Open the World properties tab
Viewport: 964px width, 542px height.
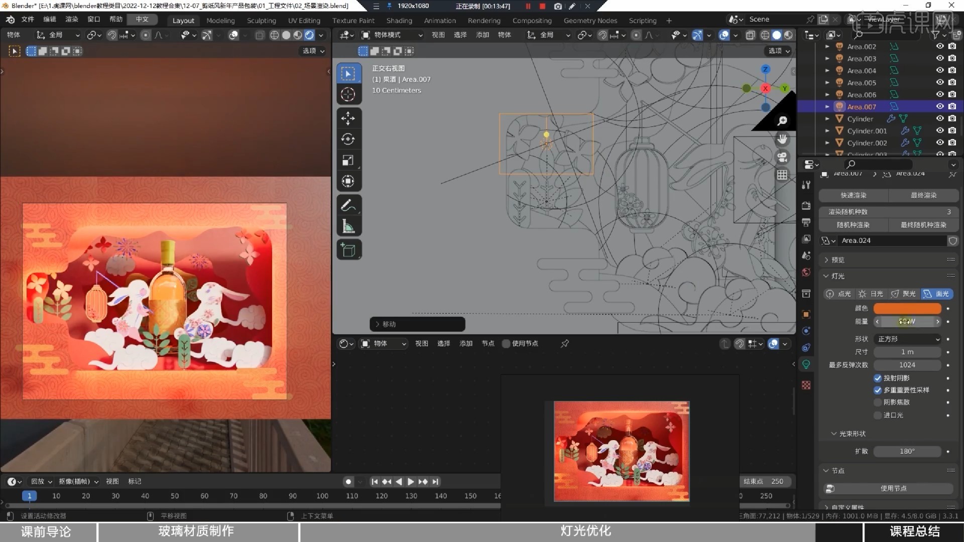click(806, 272)
